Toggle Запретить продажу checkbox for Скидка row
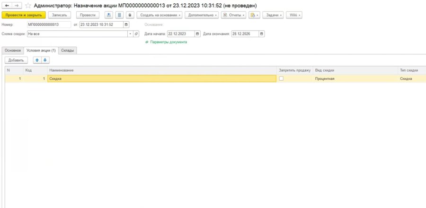Image resolution: width=426 pixels, height=208 pixels. point(281,79)
